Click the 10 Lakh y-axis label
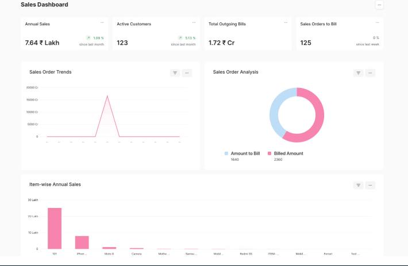 tap(33, 233)
